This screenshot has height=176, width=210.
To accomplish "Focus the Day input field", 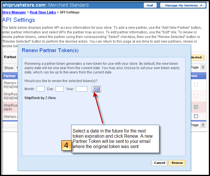I will coord(60,89).
